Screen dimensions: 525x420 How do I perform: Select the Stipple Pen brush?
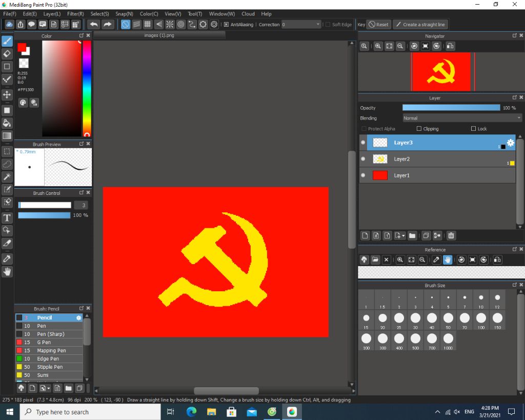pyautogui.click(x=49, y=367)
